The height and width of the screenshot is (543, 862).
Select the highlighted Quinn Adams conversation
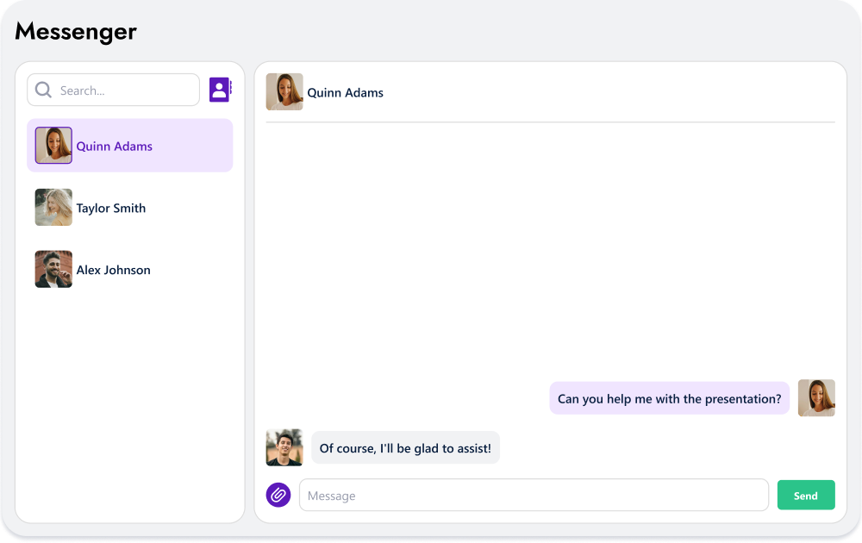[129, 145]
